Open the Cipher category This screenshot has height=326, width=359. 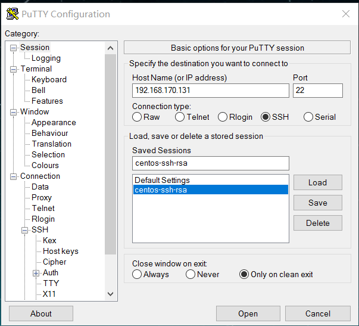[55, 262]
